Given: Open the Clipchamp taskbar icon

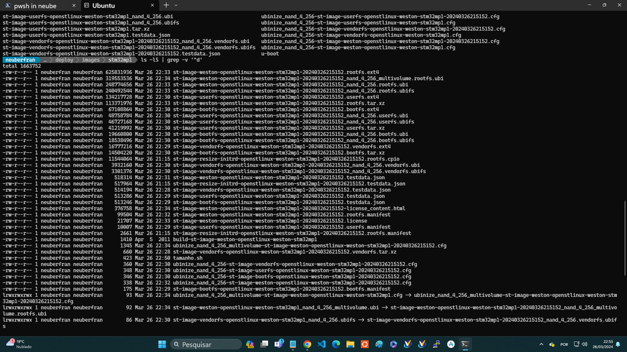Looking at the screenshot, I should coord(394,344).
